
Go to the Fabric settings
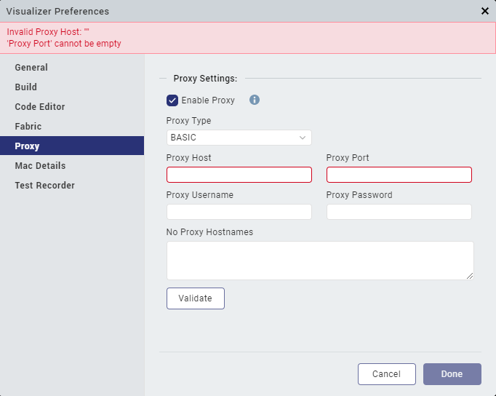pyautogui.click(x=28, y=127)
